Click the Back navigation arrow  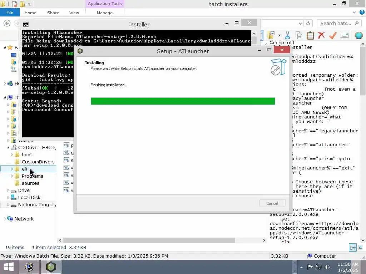pos(7,23)
